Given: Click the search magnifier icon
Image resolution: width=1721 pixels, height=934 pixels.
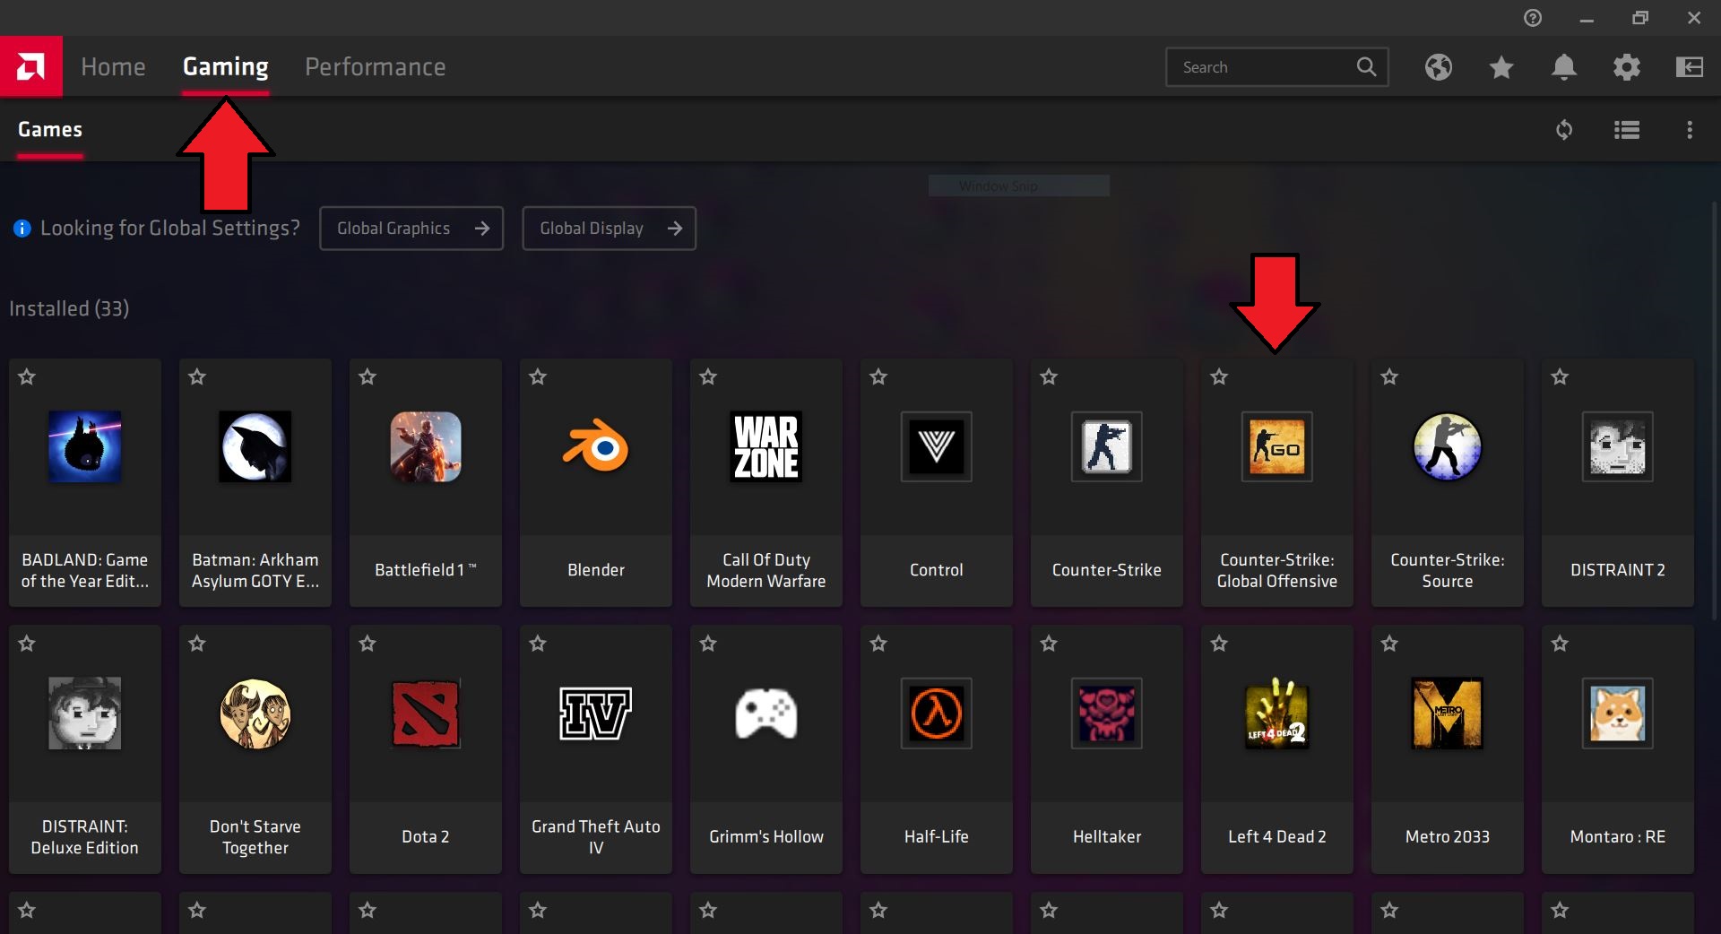Looking at the screenshot, I should tap(1366, 67).
